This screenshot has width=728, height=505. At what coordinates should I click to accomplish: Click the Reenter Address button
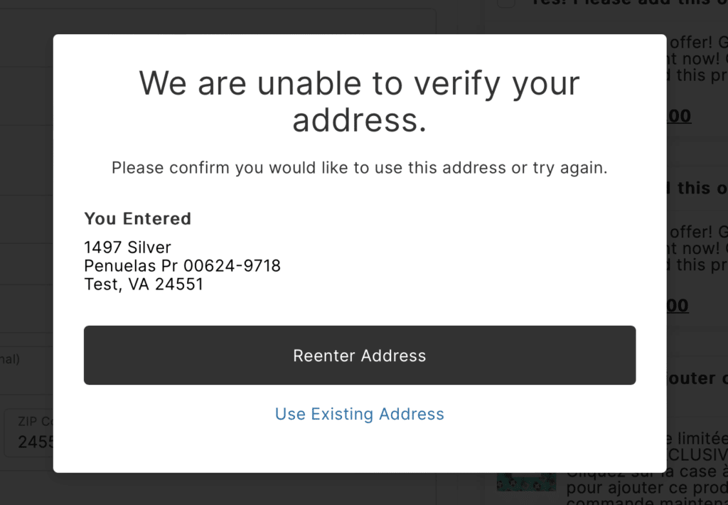tap(359, 355)
